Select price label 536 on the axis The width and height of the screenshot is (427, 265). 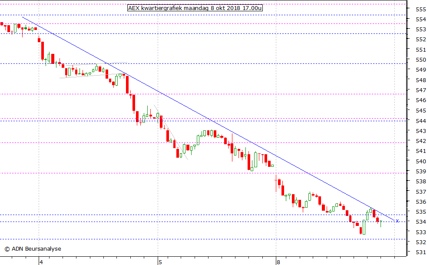pos(421,202)
